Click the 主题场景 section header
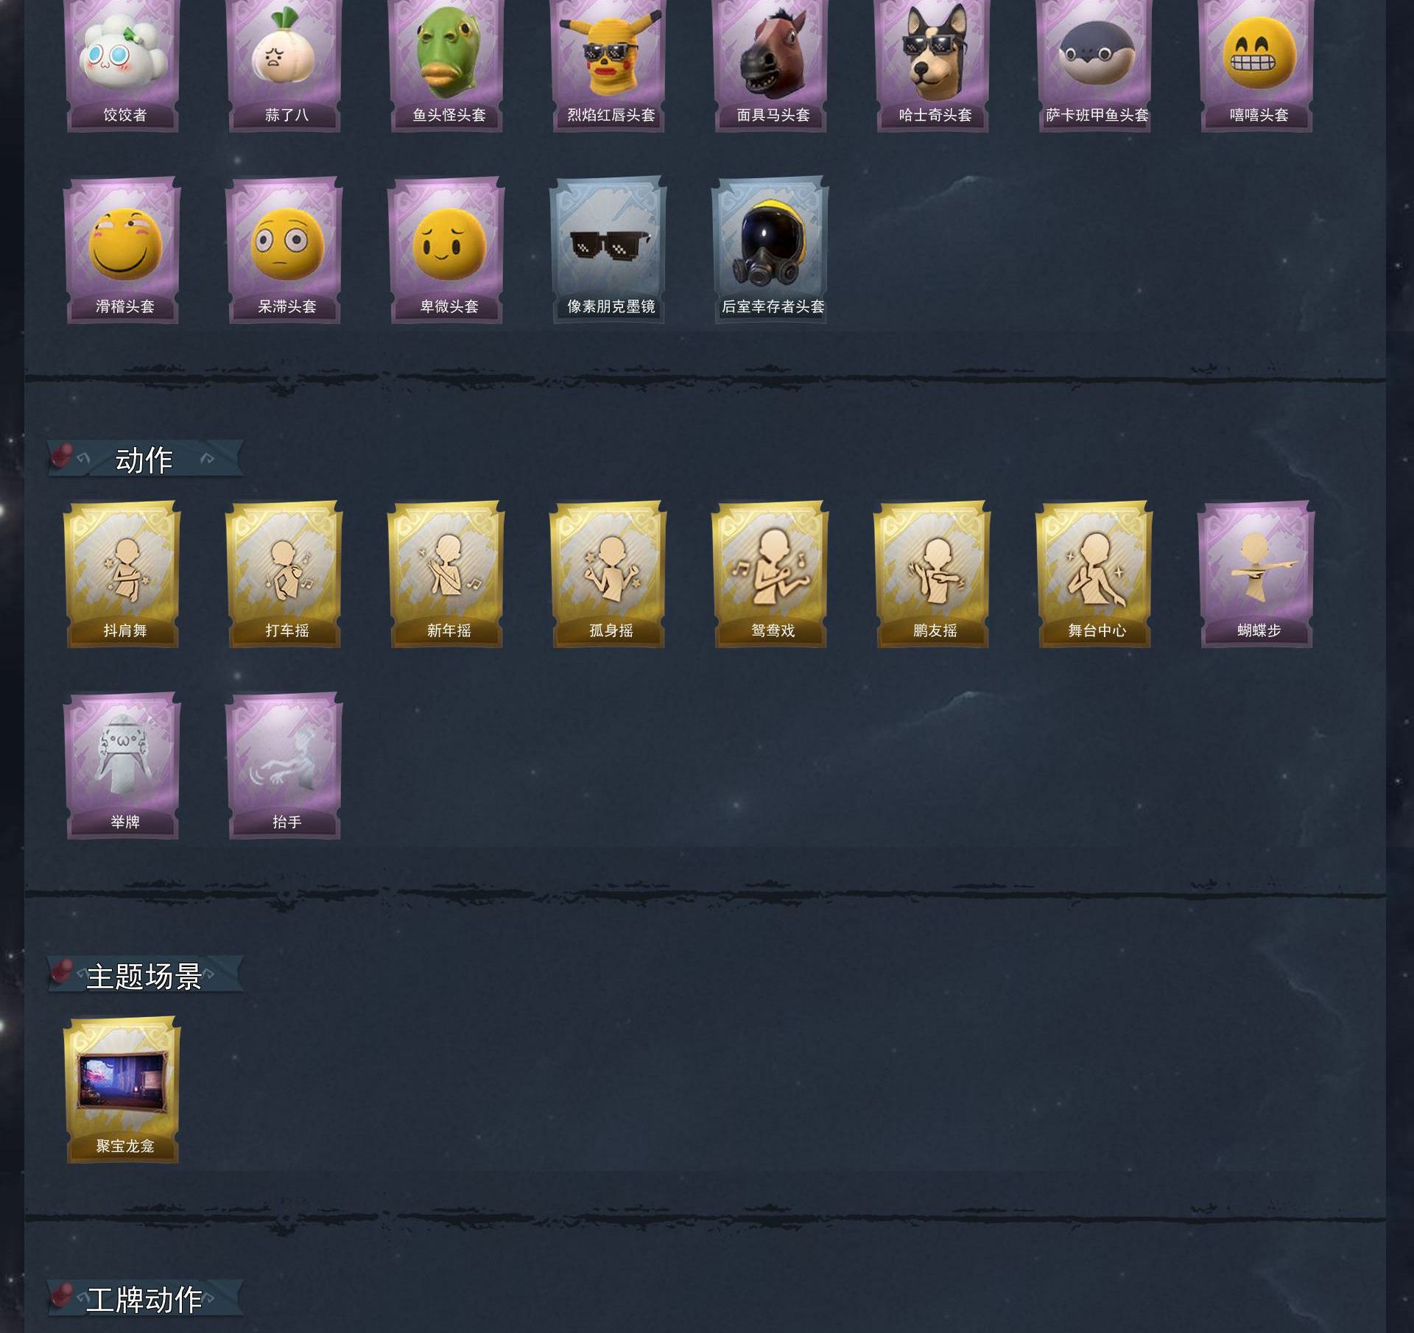This screenshot has width=1414, height=1333. click(145, 975)
